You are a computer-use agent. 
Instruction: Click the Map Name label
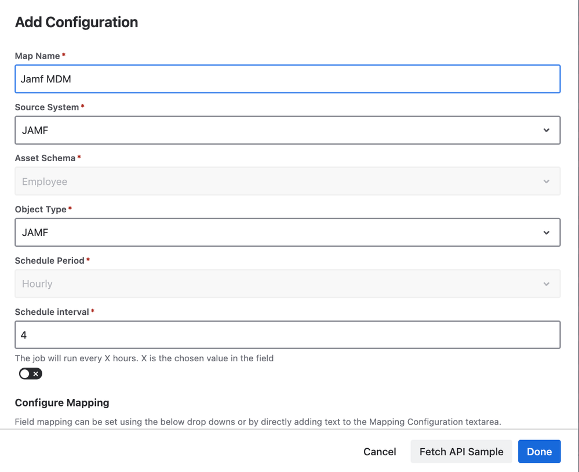[x=37, y=56]
